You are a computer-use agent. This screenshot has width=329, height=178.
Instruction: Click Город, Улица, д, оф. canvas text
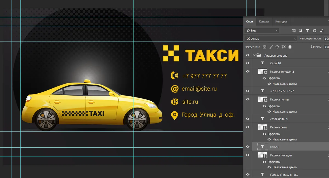(x=208, y=115)
